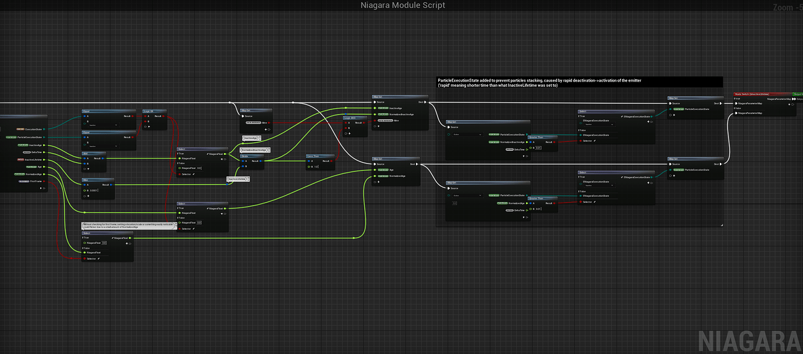Click the Source input pin on the InactiveAge Map Set node
803x354 pixels.
pos(374,102)
